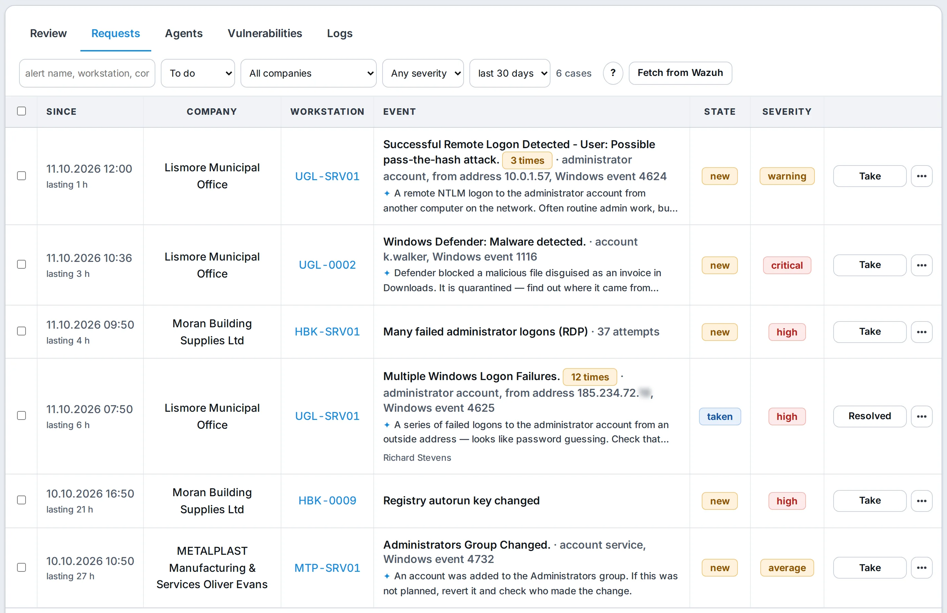Check the 11.10.2026 07:50 row checkbox

tap(21, 416)
